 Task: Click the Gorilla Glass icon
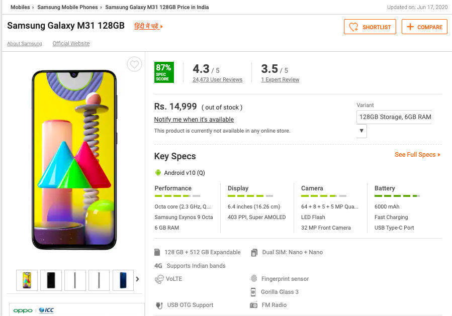point(254,292)
